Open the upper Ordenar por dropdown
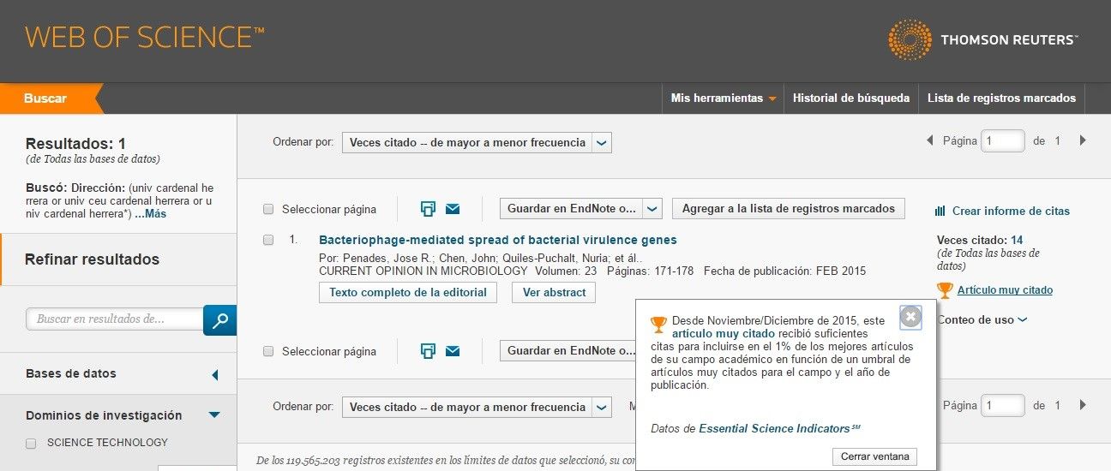 pos(477,142)
